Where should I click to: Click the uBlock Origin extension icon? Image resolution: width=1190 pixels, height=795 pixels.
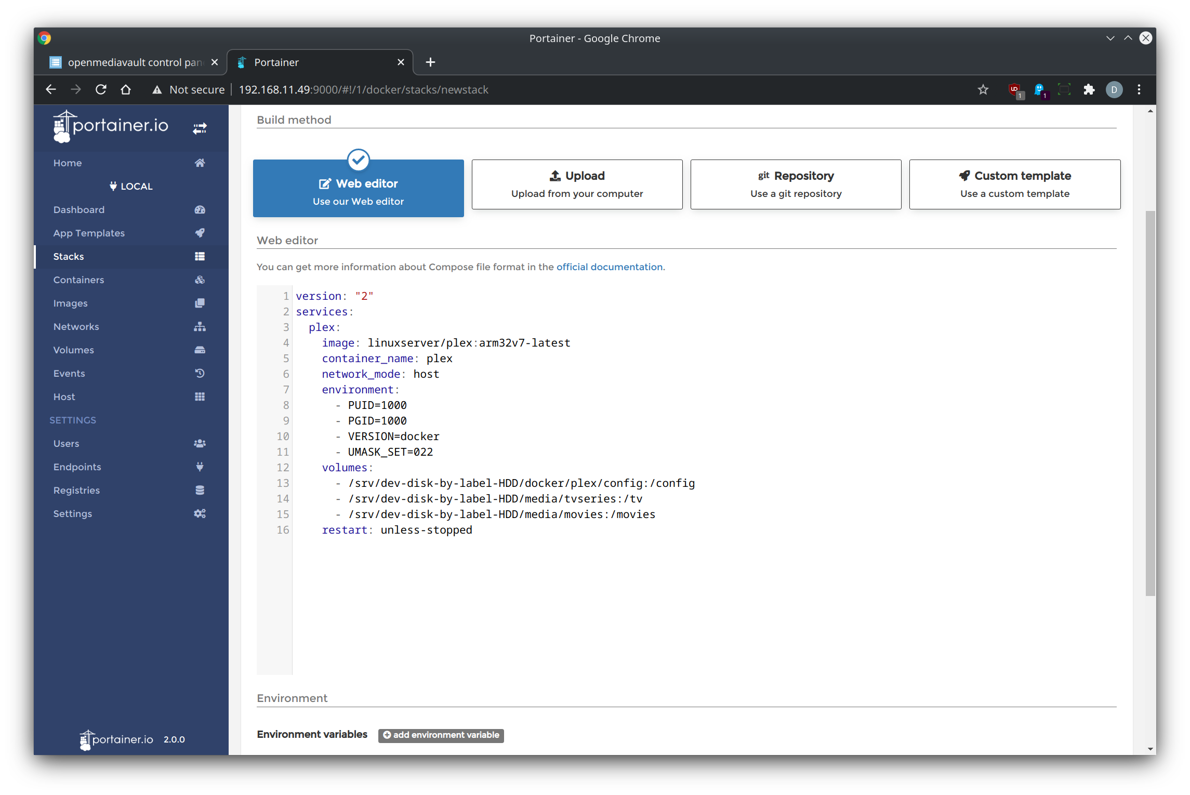pos(1014,90)
